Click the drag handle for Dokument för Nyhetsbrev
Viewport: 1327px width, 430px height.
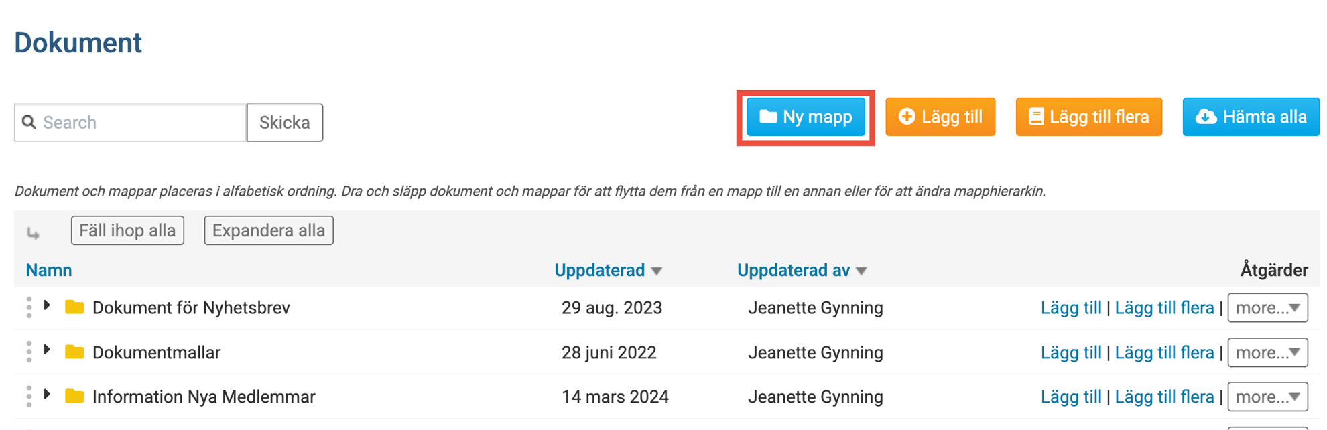(x=29, y=307)
